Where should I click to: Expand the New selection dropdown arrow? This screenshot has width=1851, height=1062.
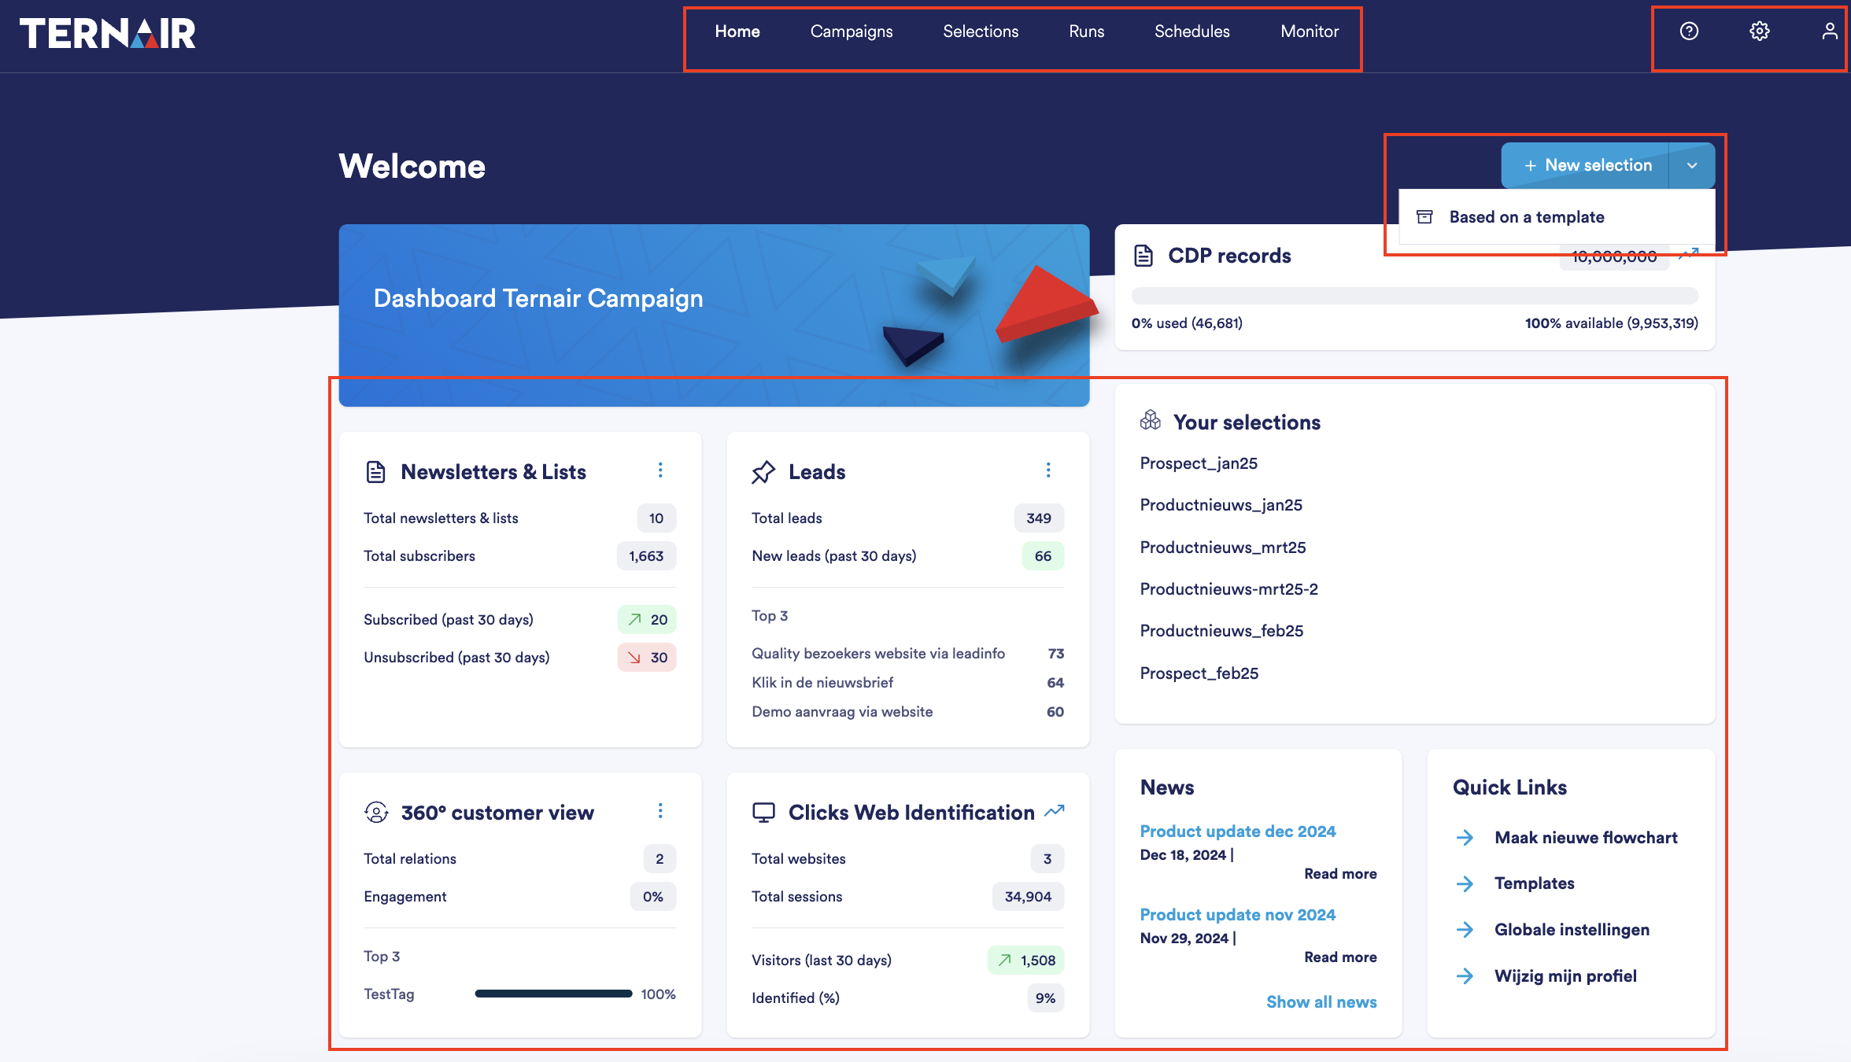[x=1692, y=165]
